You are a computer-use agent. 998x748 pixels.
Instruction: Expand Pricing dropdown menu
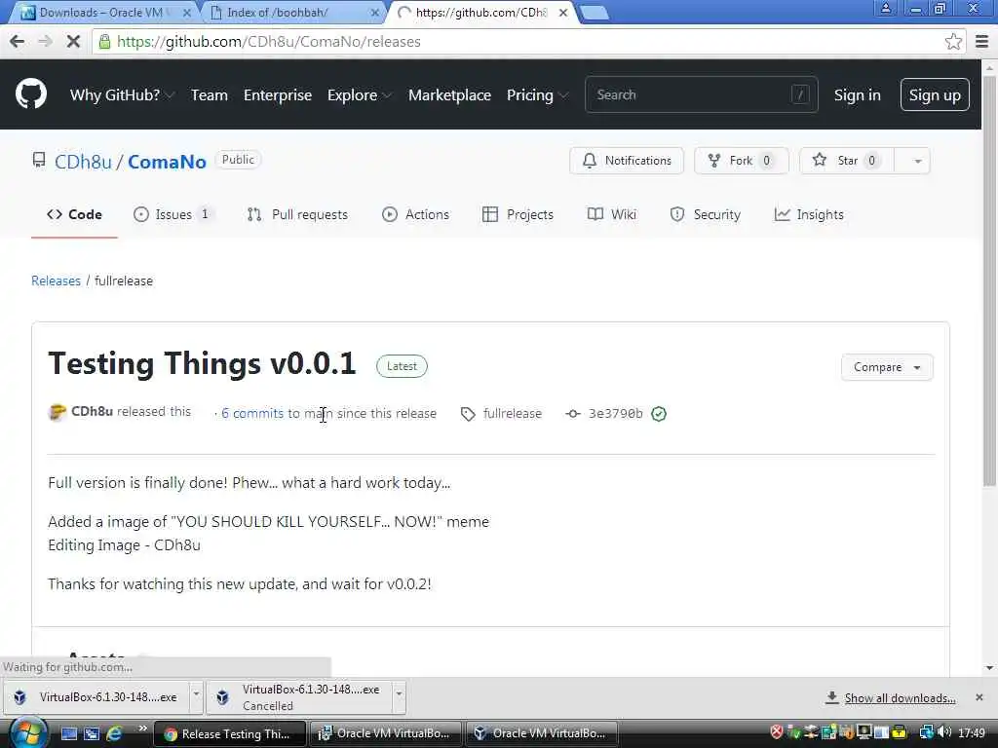click(537, 94)
